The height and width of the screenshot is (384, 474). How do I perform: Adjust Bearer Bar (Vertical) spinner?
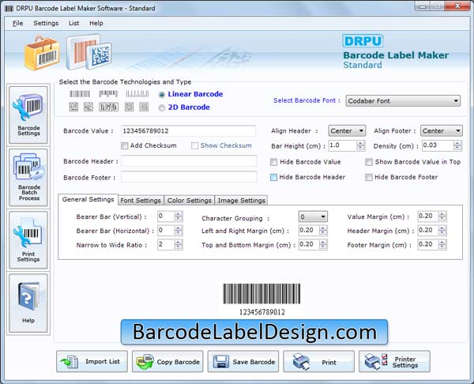[x=179, y=216]
